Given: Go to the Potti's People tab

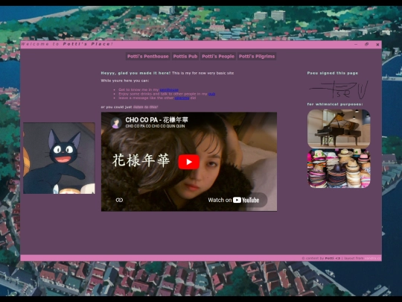Looking at the screenshot, I should click(x=218, y=56).
